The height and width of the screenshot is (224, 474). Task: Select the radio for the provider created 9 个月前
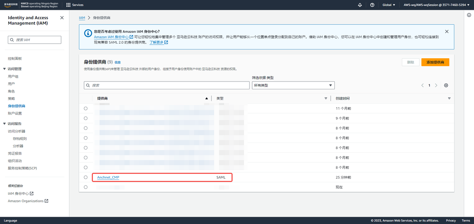86,118
